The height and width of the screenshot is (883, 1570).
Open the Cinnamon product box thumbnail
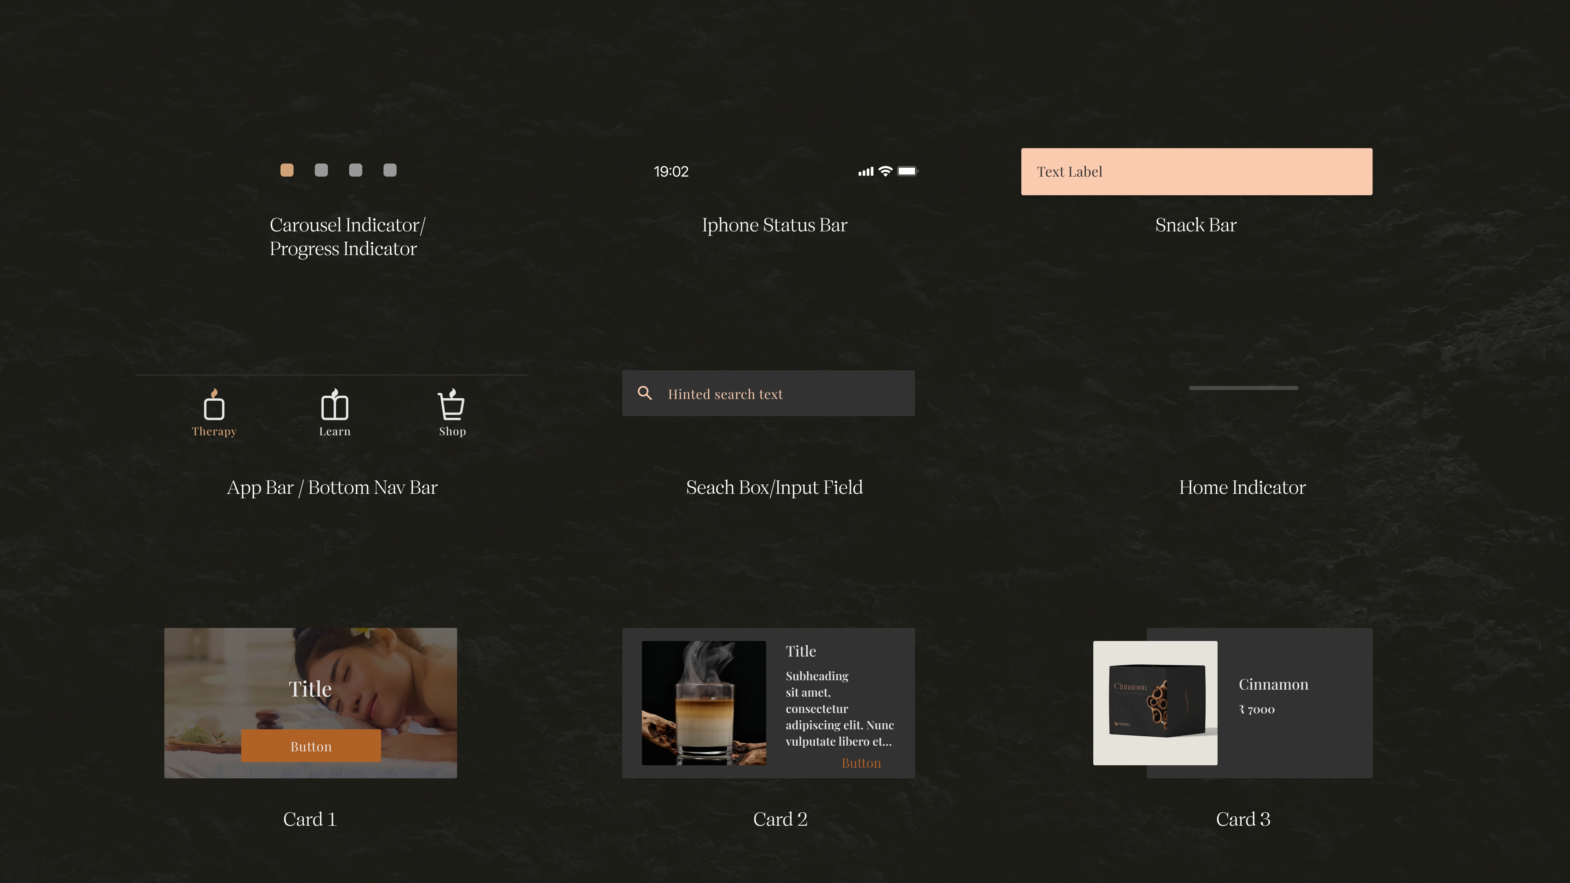(1155, 703)
